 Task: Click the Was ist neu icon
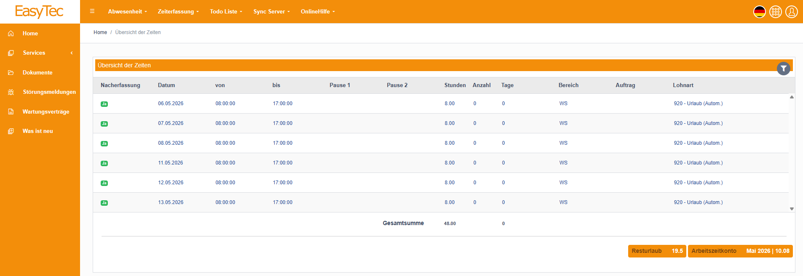pos(11,131)
